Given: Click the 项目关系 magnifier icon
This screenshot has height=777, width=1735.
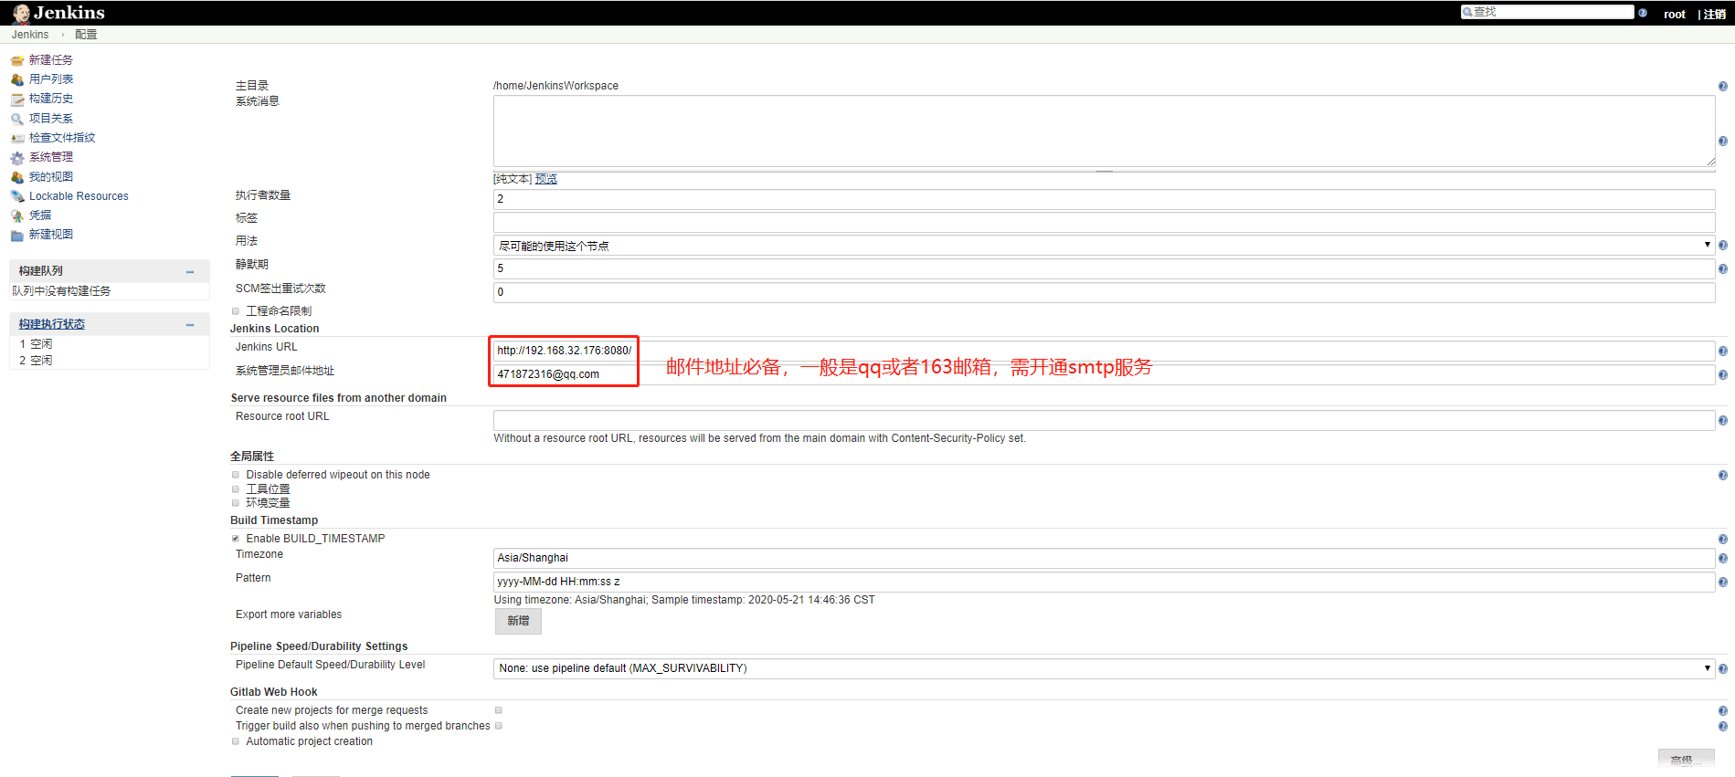Looking at the screenshot, I should pos(17,119).
